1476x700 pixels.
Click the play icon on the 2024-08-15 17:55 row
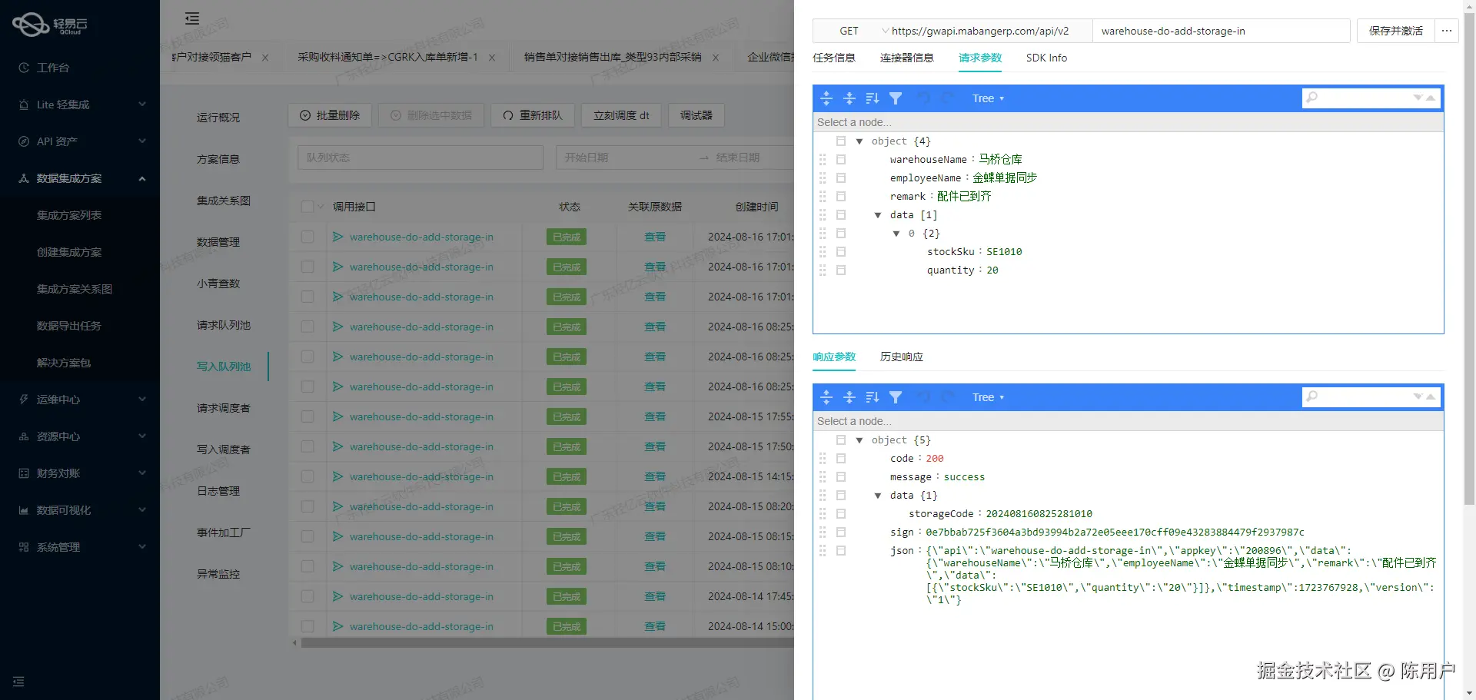pyautogui.click(x=337, y=416)
